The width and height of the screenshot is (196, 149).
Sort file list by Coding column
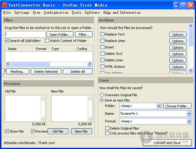point(83,49)
